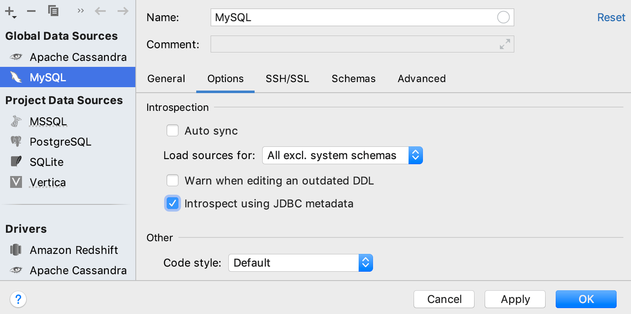Click the Cancel button
Viewport: 631px width, 314px height.
pyautogui.click(x=444, y=299)
